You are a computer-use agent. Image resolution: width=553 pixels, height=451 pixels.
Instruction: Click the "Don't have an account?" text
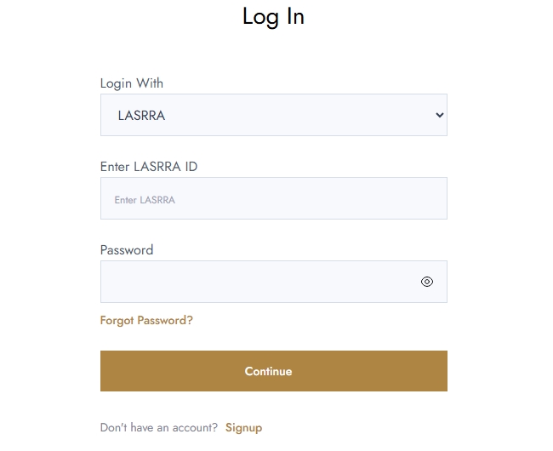coord(159,427)
